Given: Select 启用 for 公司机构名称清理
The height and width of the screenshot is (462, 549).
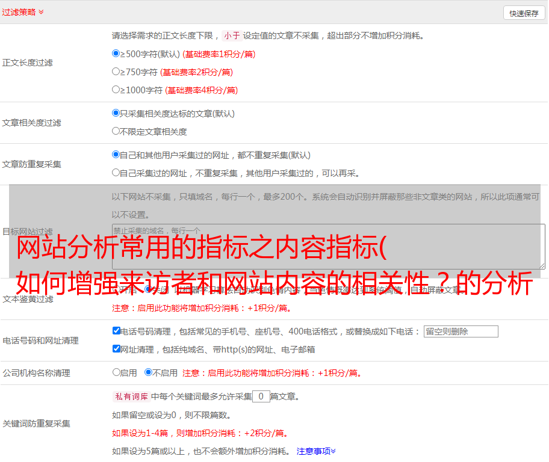Looking at the screenshot, I should pyautogui.click(x=116, y=372).
